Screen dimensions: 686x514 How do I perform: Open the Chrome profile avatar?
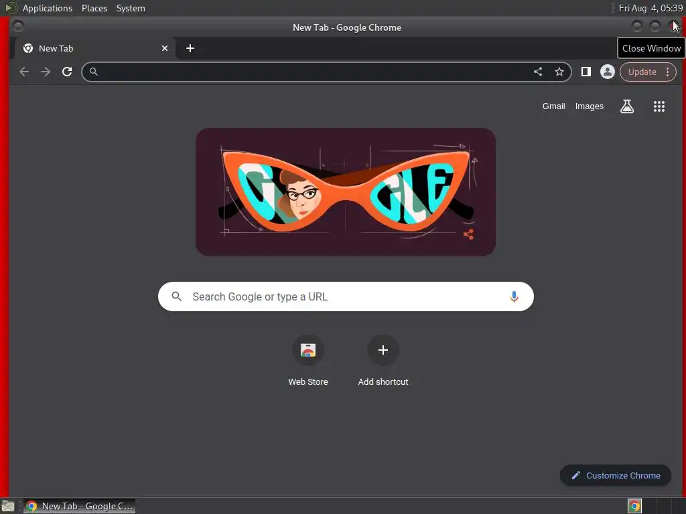(x=607, y=72)
